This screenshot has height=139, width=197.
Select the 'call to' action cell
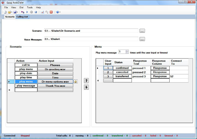click(26, 65)
